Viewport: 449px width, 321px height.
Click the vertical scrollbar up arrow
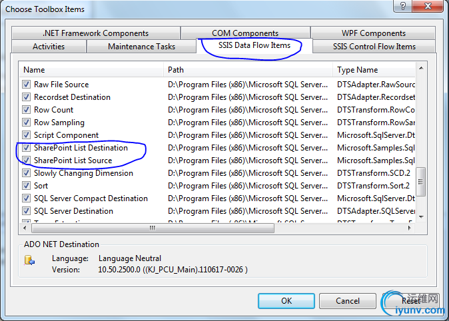(x=421, y=68)
